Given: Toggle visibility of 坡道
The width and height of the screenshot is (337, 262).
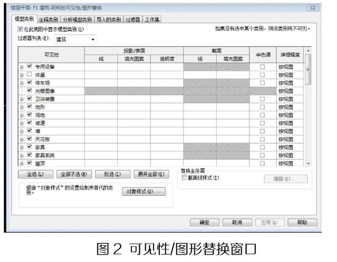Looking at the screenshot, I should click(29, 123).
